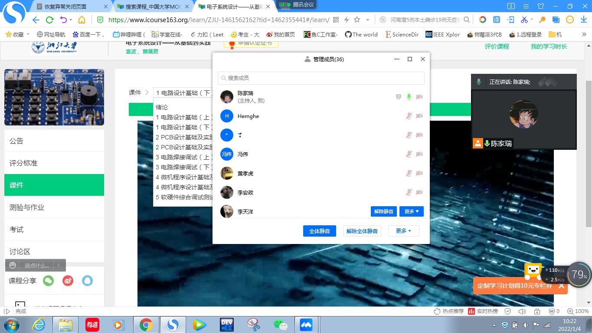Screen dimensions: 592x333
Task: Click 解除静音 button for 李天洋
Action: pyautogui.click(x=383, y=211)
